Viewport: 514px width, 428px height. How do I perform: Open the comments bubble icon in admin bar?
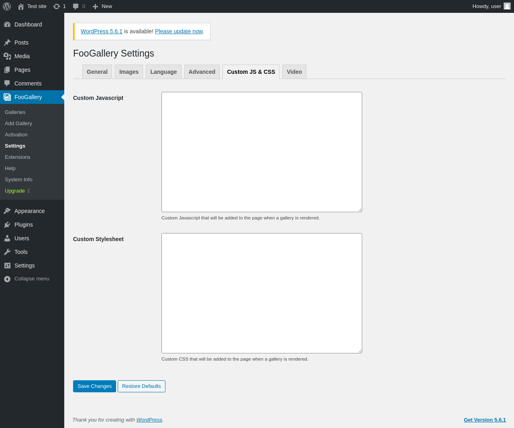(x=75, y=6)
